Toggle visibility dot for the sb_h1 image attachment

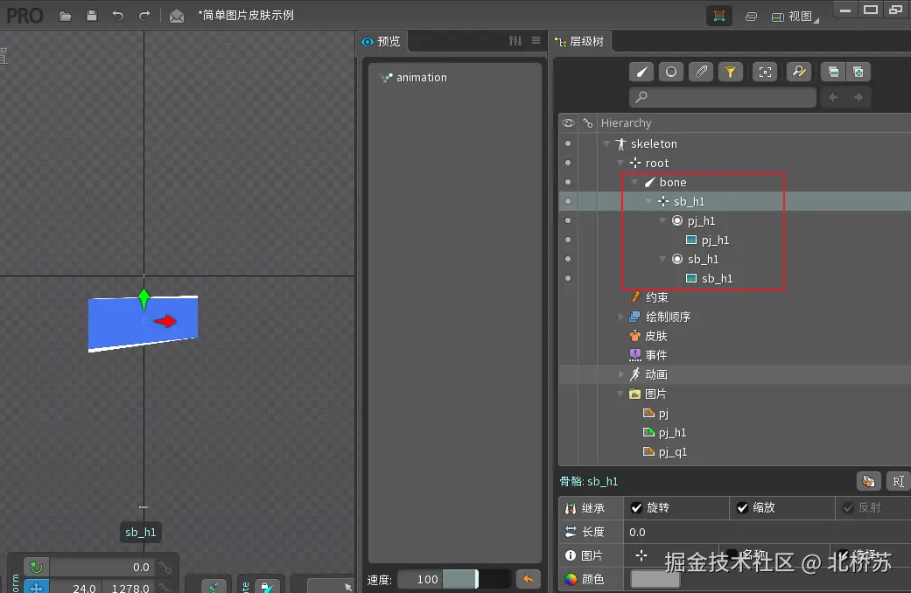coord(568,278)
